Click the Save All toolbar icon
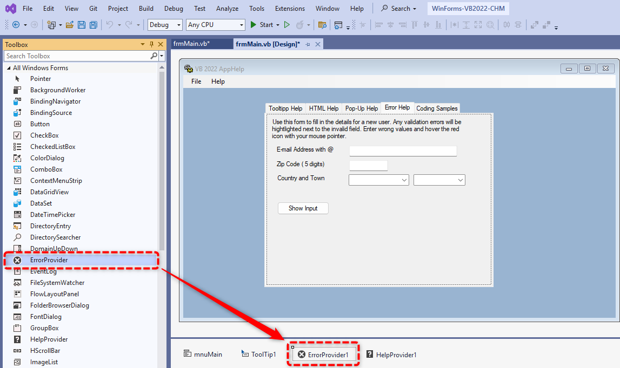Image resolution: width=620 pixels, height=368 pixels. [x=94, y=25]
